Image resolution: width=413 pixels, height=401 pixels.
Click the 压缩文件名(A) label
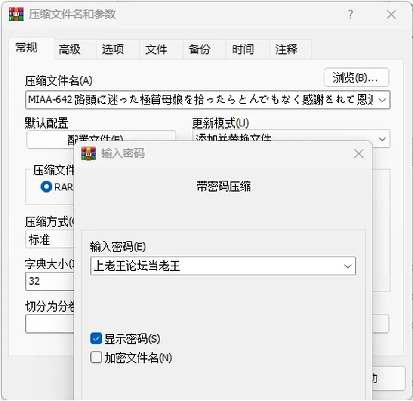pos(59,81)
